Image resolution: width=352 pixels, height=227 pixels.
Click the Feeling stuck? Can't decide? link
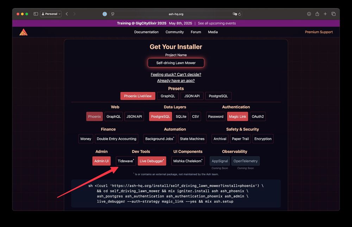pyautogui.click(x=176, y=74)
